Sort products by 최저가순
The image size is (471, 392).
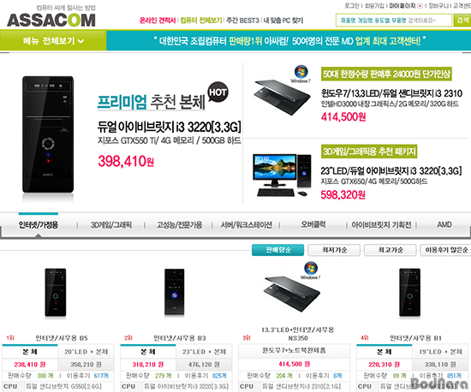pyautogui.click(x=334, y=250)
